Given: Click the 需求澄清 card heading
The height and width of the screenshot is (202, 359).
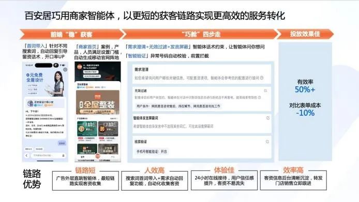Looking at the screenshot, I should click(x=142, y=70).
